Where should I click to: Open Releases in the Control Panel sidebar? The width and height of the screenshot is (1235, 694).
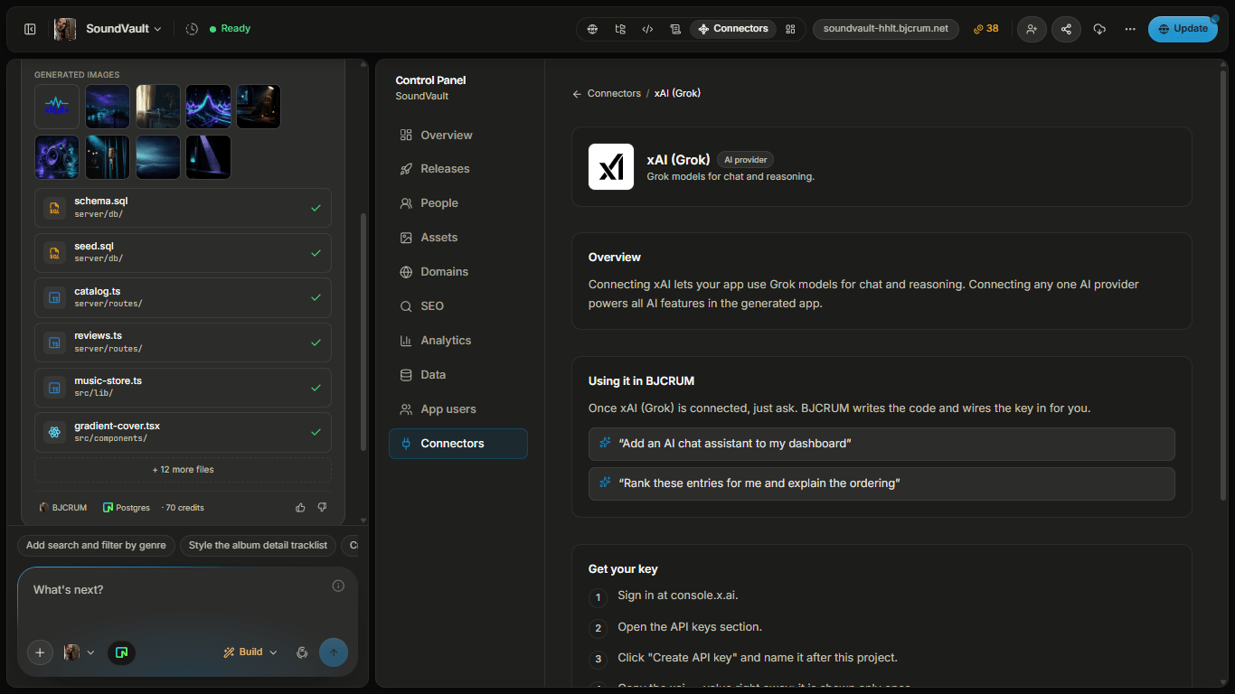coord(458,169)
